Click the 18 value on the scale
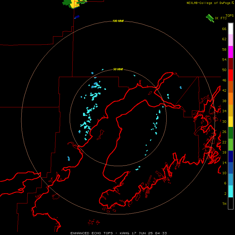Screen dimensions: 235x235 224,152
